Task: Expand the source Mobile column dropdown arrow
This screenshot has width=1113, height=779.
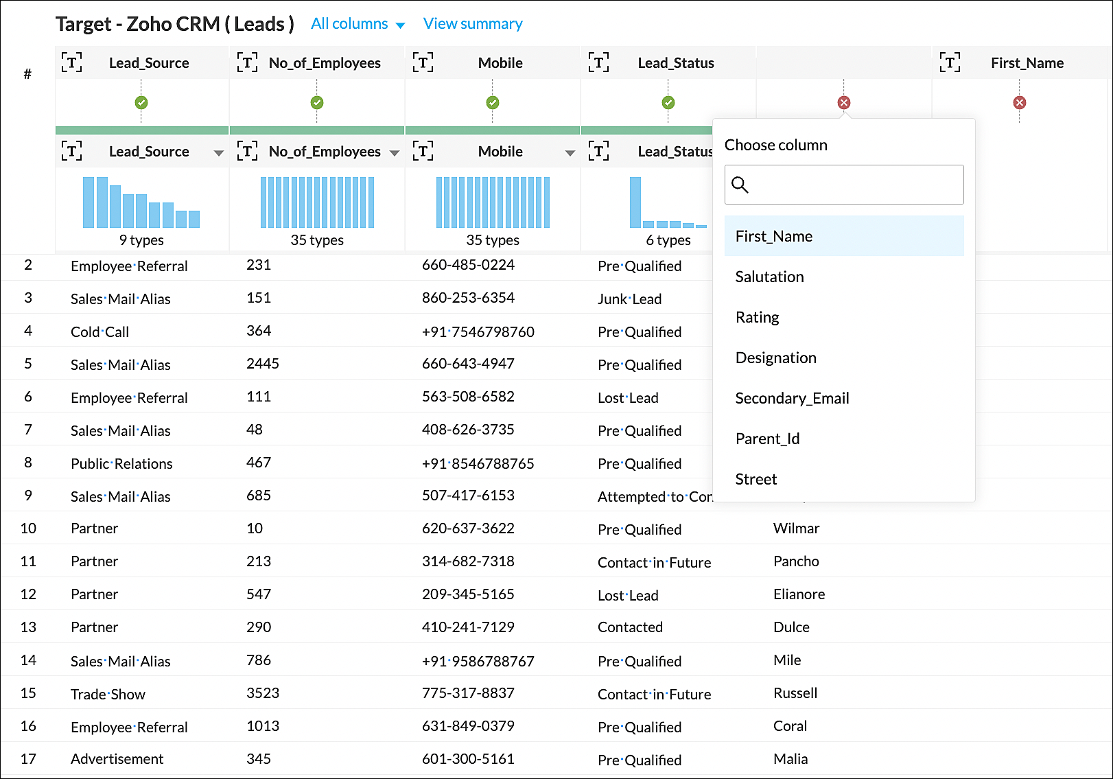Action: click(x=570, y=152)
